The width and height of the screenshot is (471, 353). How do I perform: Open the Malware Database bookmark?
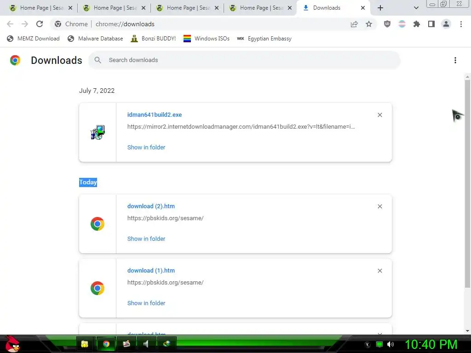[95, 39]
